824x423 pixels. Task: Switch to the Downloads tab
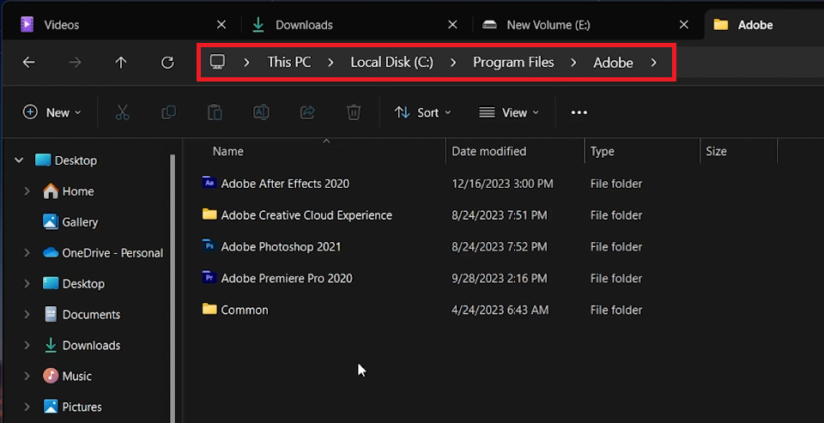tap(357, 25)
